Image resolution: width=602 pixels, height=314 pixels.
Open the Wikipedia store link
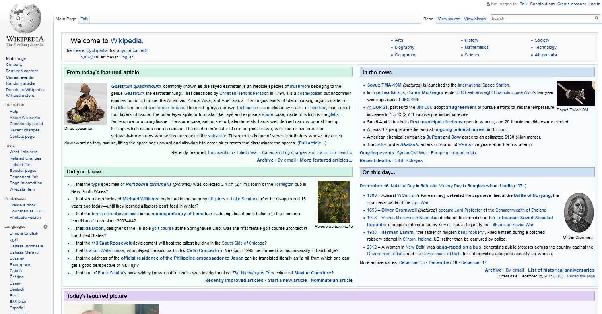click(x=20, y=96)
